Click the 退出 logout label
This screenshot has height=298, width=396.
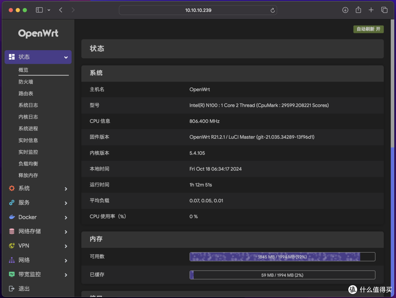(24, 289)
